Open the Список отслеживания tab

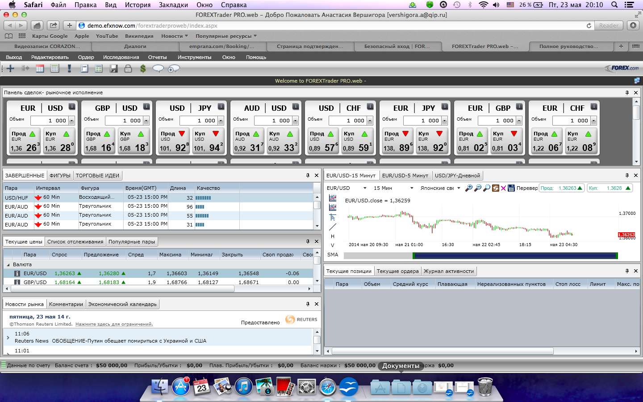(75, 242)
